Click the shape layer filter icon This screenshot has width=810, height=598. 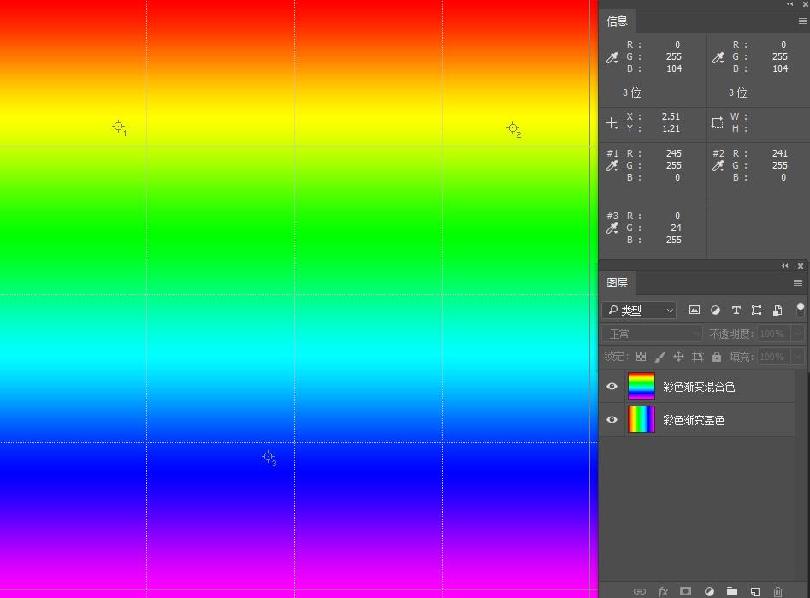(756, 310)
